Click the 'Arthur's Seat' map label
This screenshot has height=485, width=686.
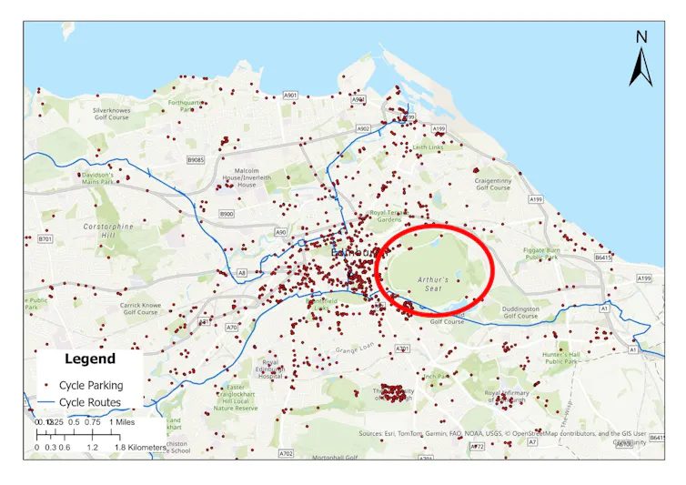(x=433, y=284)
